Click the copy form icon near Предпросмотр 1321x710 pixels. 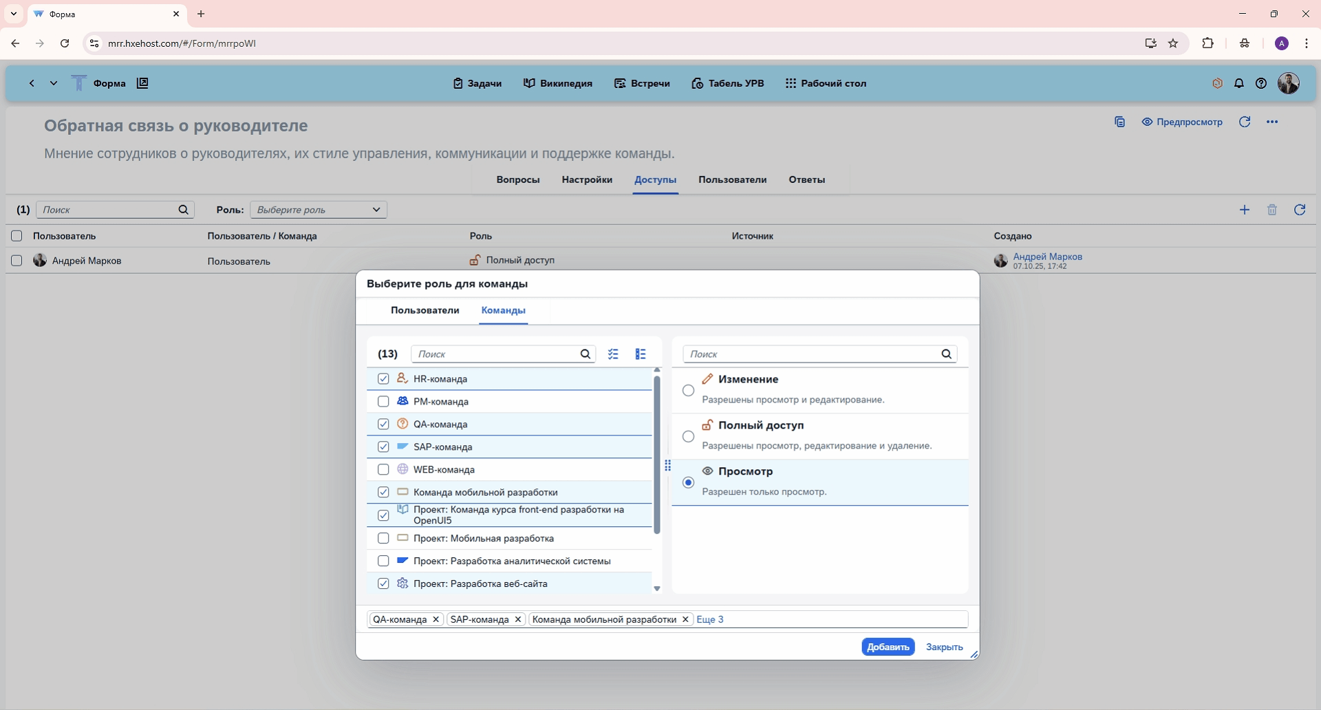pyautogui.click(x=1119, y=122)
